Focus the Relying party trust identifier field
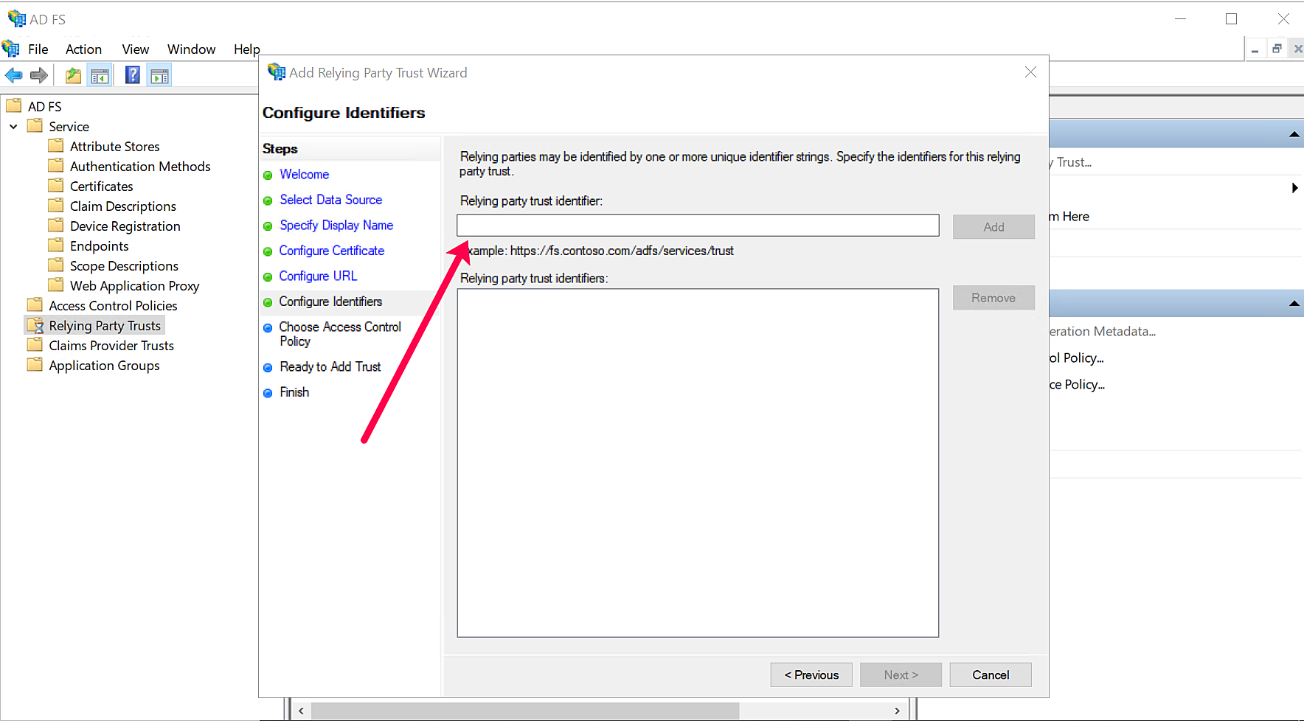1304x721 pixels. pyautogui.click(x=697, y=226)
